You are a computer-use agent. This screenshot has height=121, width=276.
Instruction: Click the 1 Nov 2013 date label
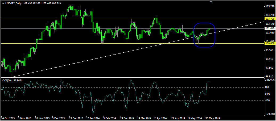25,118
